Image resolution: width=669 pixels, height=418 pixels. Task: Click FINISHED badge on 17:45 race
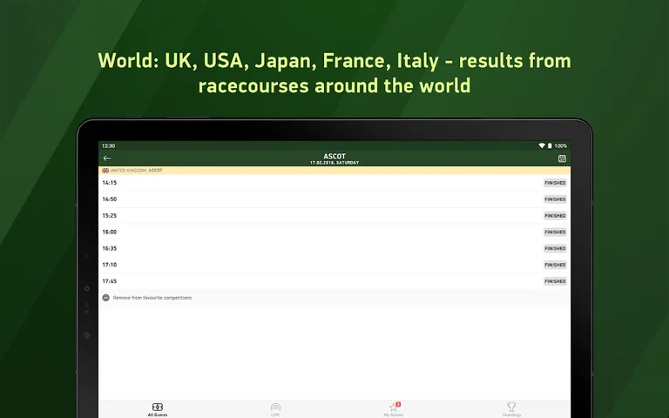(555, 281)
